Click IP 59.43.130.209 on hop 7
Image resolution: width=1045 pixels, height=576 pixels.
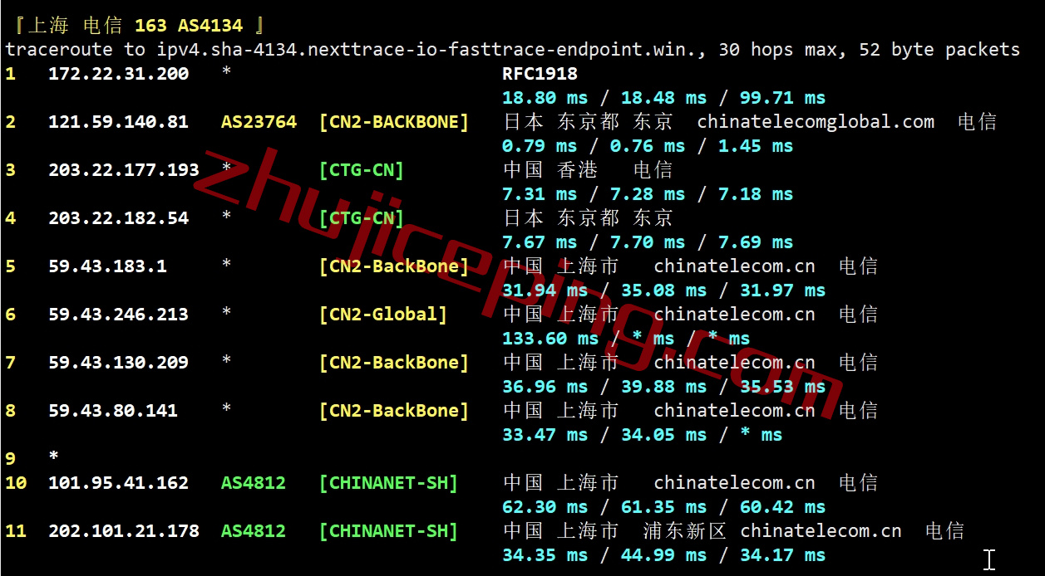119,363
